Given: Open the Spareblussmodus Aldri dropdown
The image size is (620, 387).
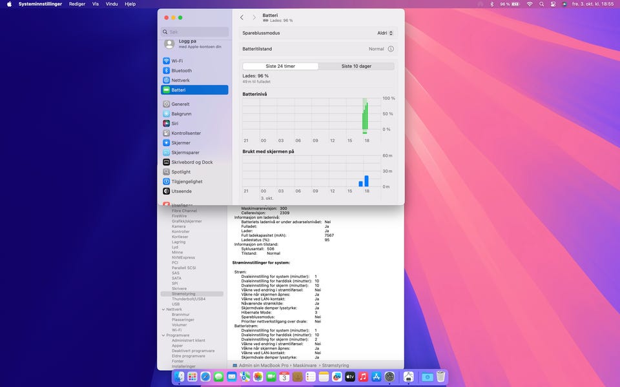Looking at the screenshot, I should point(386,33).
